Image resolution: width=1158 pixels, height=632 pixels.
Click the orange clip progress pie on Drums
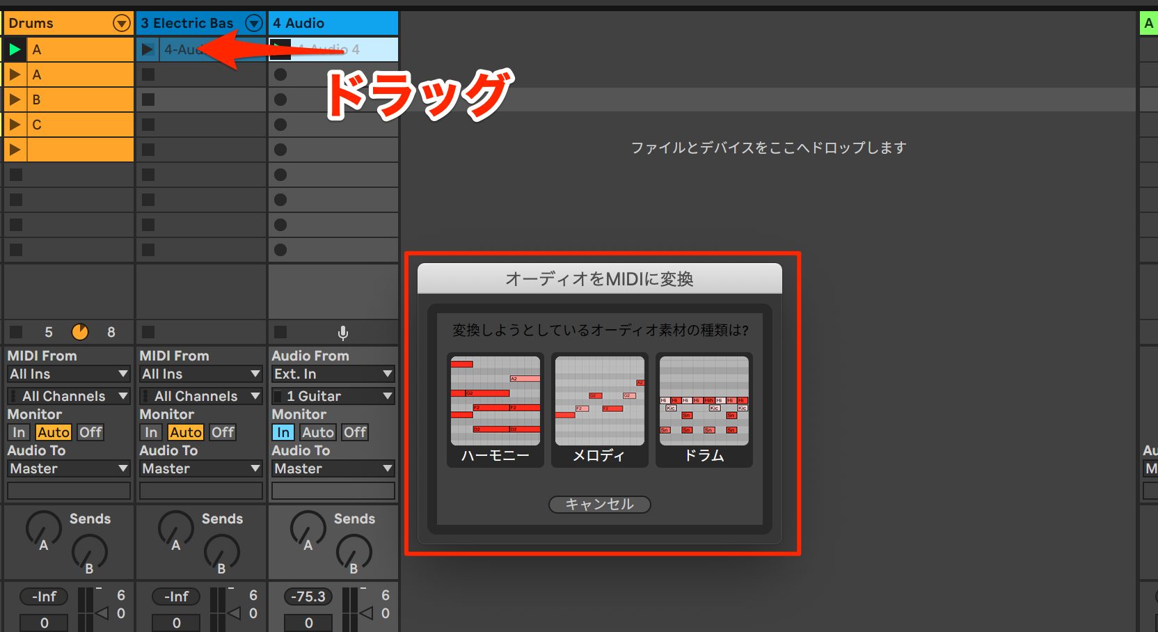click(x=80, y=332)
